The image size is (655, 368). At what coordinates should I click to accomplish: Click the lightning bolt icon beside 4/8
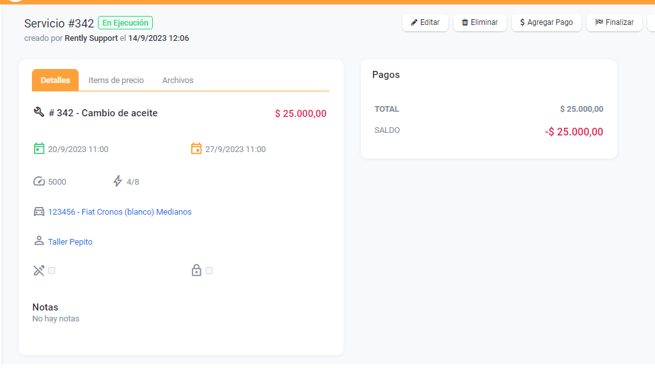coord(118,181)
